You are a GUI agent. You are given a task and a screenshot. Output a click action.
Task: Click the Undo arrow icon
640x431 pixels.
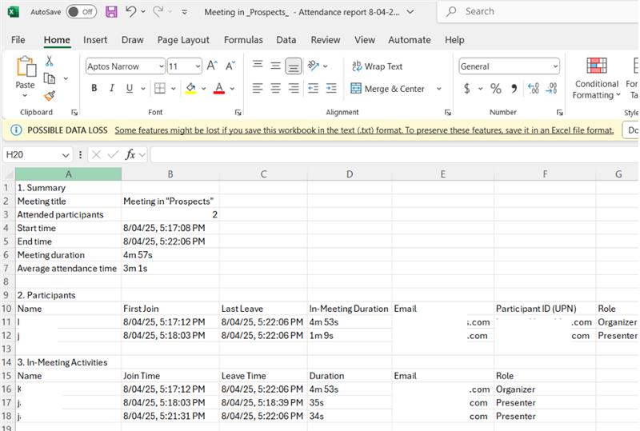[130, 11]
